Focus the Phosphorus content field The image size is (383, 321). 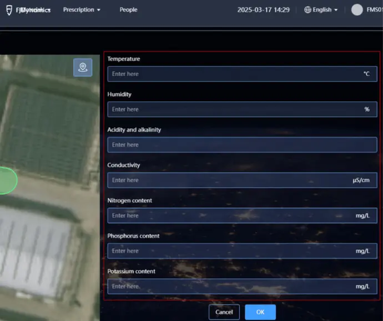(x=243, y=251)
